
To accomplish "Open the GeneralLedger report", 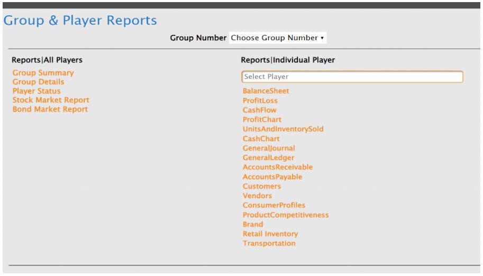I will 268,158.
